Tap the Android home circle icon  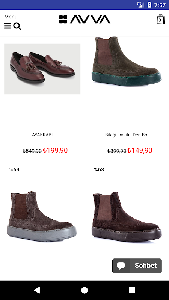pos(84,290)
